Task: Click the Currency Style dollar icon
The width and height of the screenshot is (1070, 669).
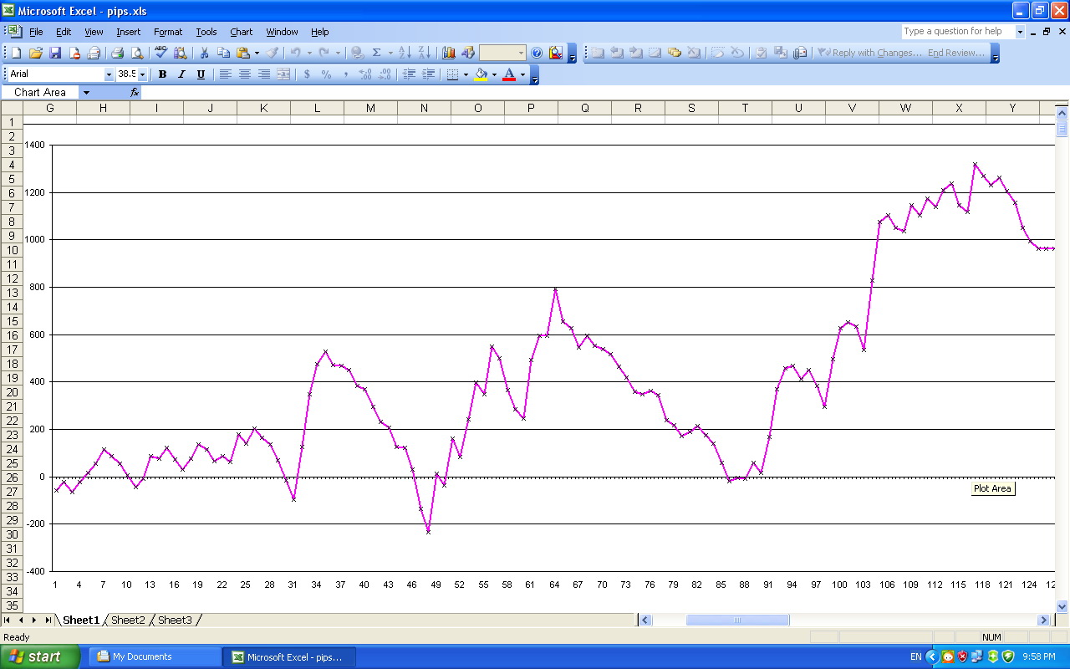Action: [x=307, y=74]
